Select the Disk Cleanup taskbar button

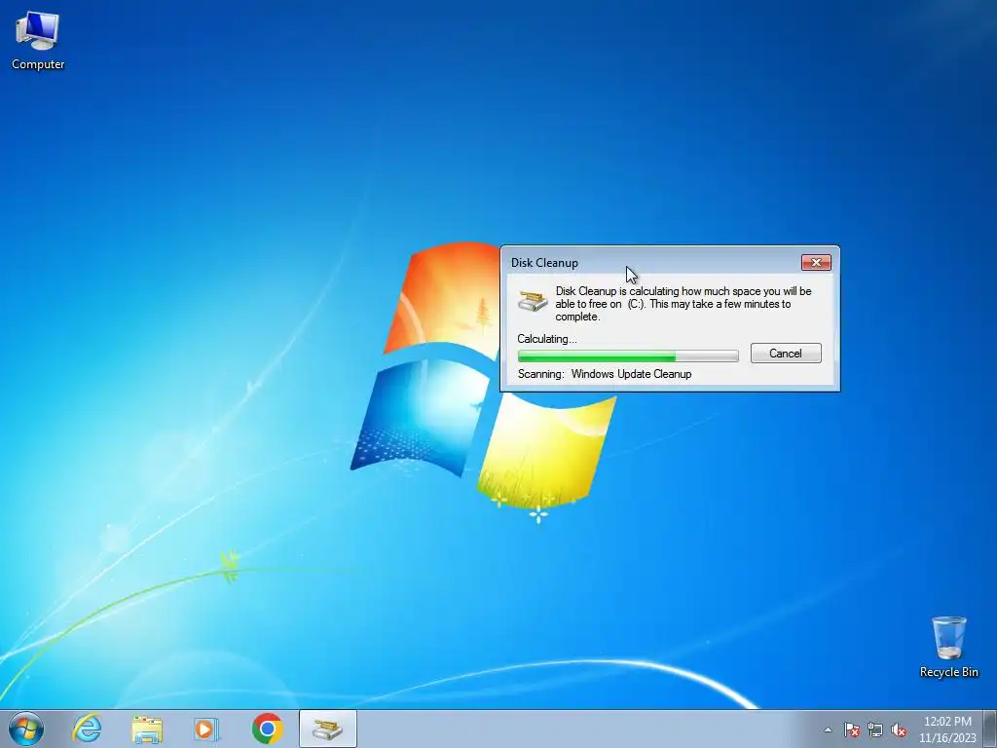(327, 729)
